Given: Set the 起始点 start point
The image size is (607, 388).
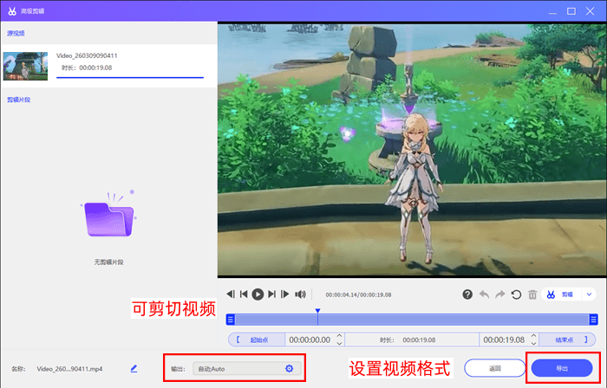Looking at the screenshot, I should 257,339.
